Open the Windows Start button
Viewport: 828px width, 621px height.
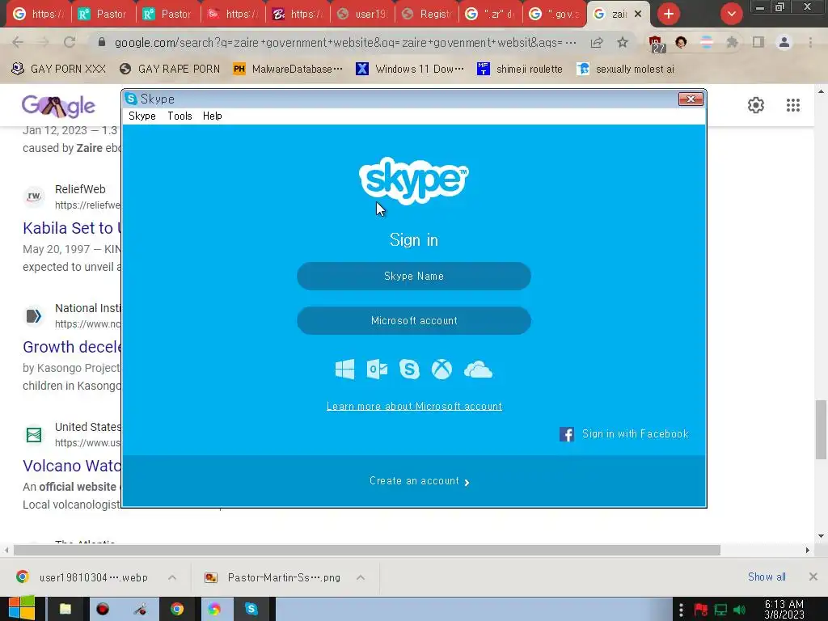(x=22, y=608)
